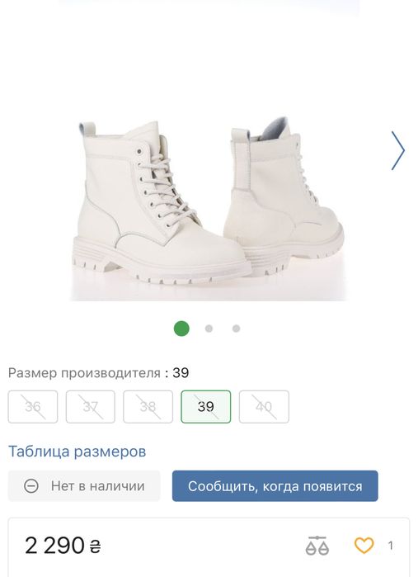Image resolution: width=418 pixels, height=577 pixels.
Task: Click the Размер производителя label
Action: pos(85,373)
